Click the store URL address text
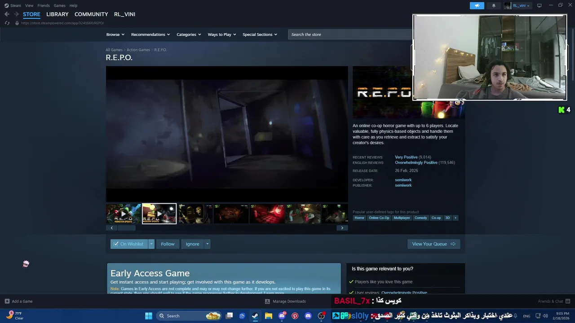The height and width of the screenshot is (323, 575). pos(62,23)
